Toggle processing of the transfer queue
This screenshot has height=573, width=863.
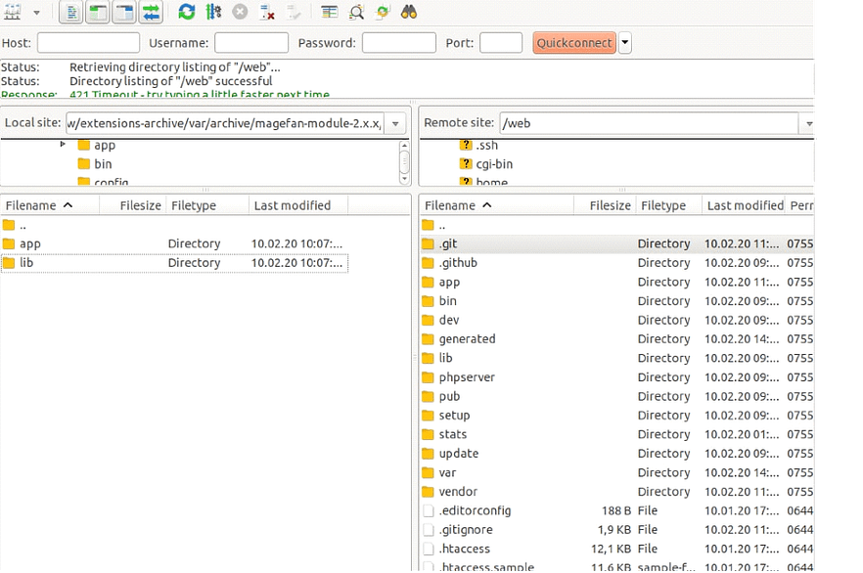213,13
